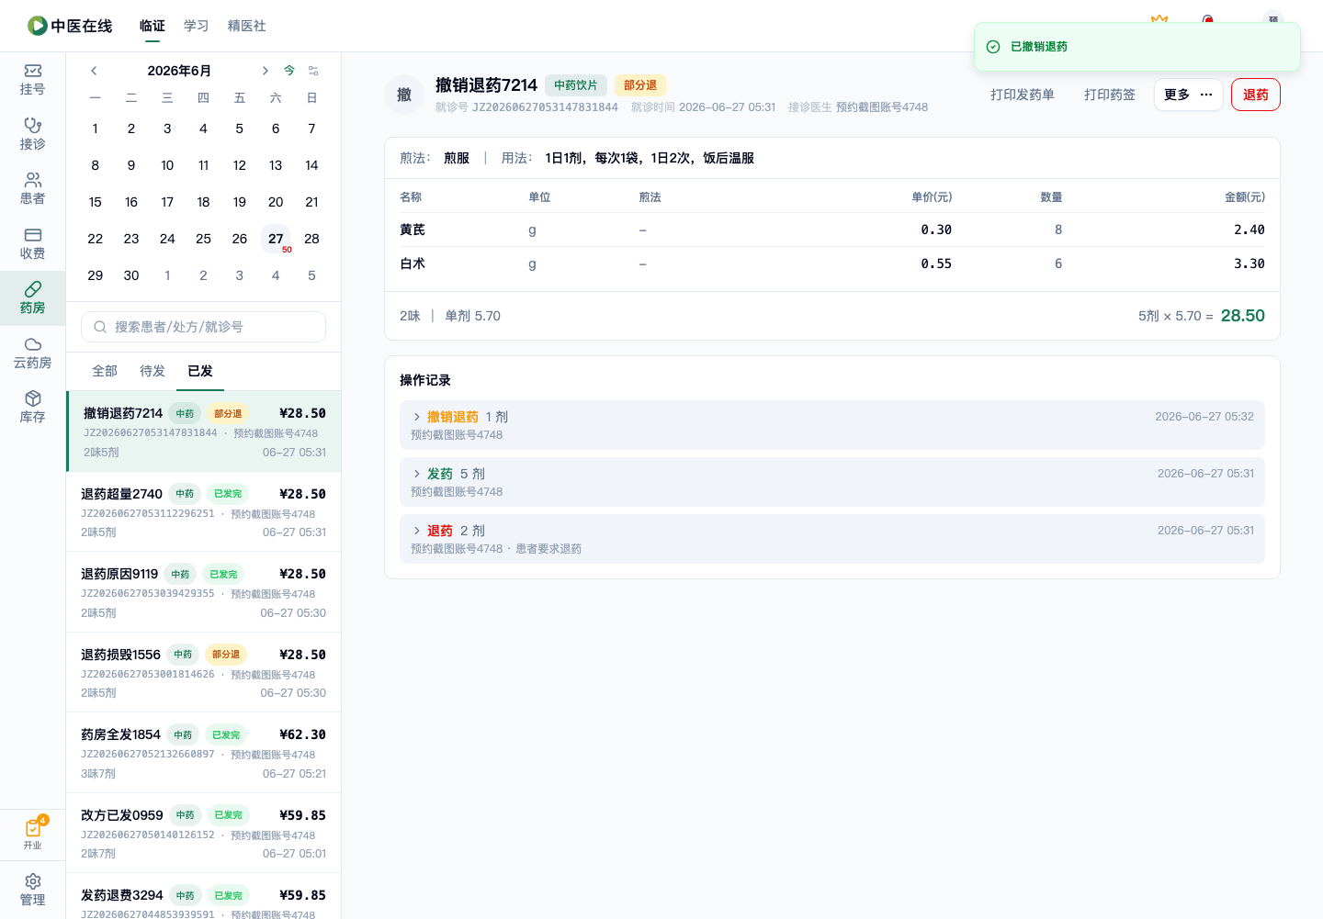This screenshot has width=1323, height=919.
Task: Open the 库存 inventory sidebar icon
Action: [x=32, y=408]
